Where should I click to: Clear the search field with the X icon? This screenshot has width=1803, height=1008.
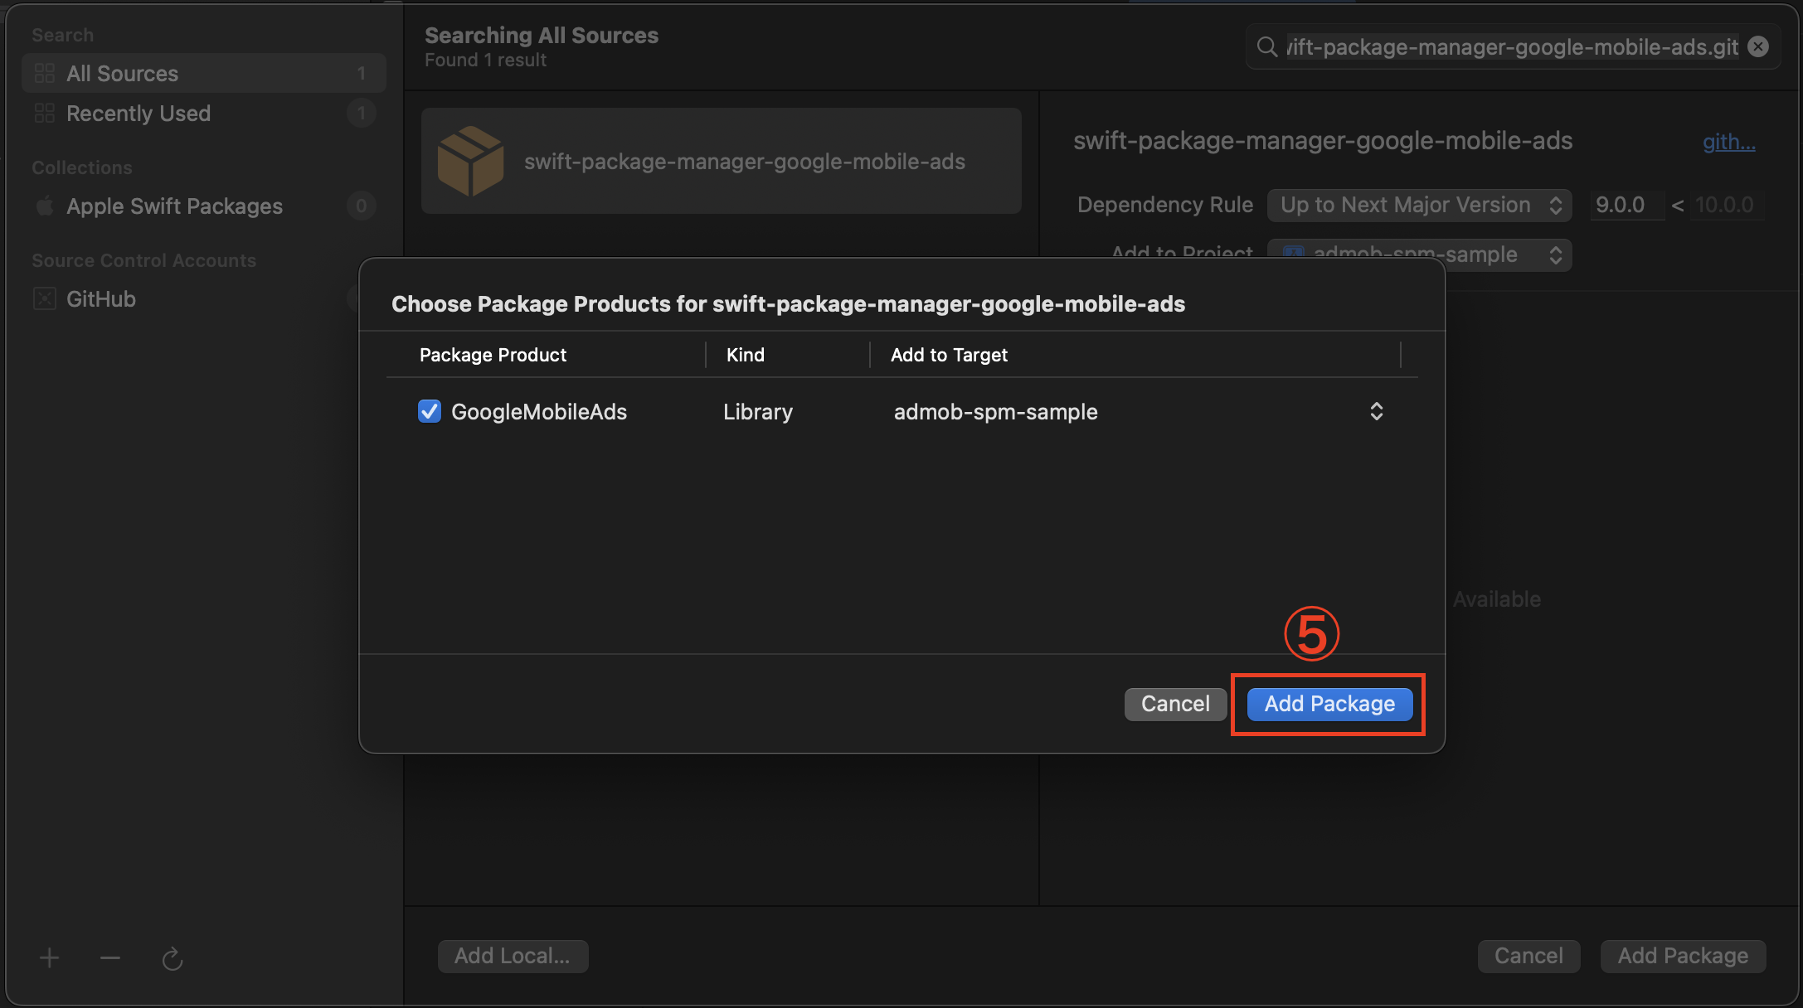[x=1758, y=47]
